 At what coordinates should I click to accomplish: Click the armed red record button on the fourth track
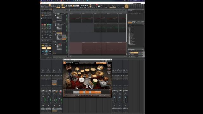tap(60, 44)
